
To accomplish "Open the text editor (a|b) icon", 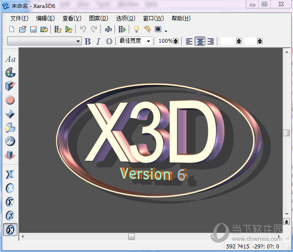I will (x=108, y=29).
